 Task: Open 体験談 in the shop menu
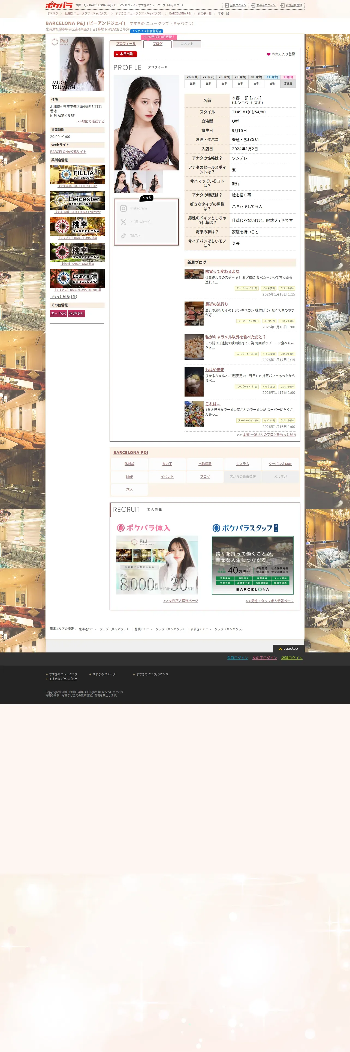129,464
